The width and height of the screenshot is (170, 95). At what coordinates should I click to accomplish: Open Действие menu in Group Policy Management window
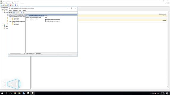point(8,3)
